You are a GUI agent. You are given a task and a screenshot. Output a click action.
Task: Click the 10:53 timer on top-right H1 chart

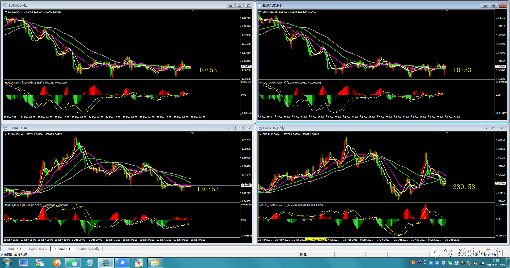462,70
